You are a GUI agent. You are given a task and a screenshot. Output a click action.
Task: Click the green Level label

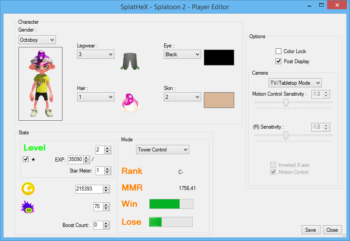(34, 148)
